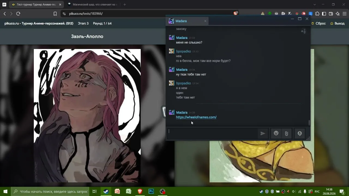Open the Windows Start menu
Image resolution: width=349 pixels, height=196 pixels.
click(x=5, y=191)
